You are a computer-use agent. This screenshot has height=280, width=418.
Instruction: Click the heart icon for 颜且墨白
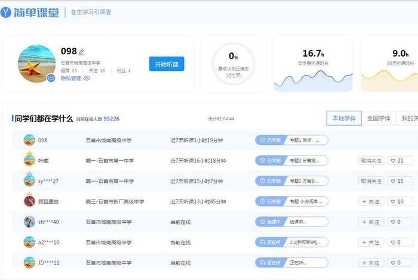(401, 201)
